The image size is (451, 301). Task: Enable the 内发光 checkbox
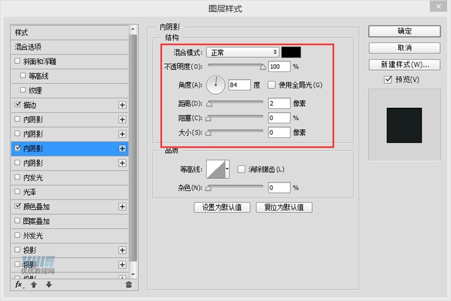click(17, 177)
